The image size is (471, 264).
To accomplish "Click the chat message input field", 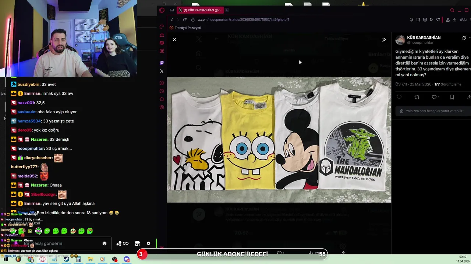I will click(x=61, y=243).
